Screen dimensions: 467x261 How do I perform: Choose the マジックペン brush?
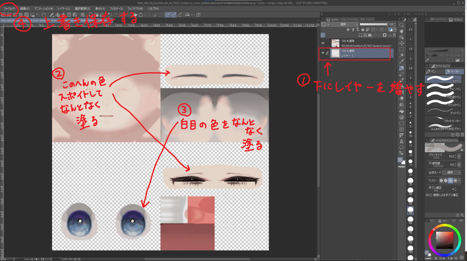click(x=443, y=103)
